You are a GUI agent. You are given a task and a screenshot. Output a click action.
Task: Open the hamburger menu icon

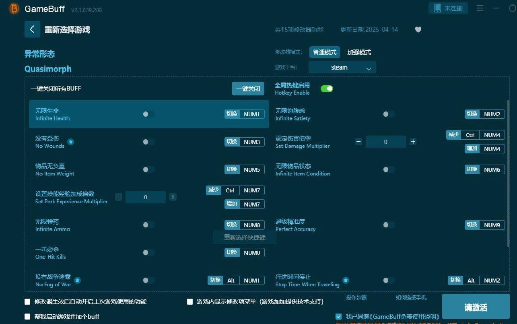(x=480, y=8)
